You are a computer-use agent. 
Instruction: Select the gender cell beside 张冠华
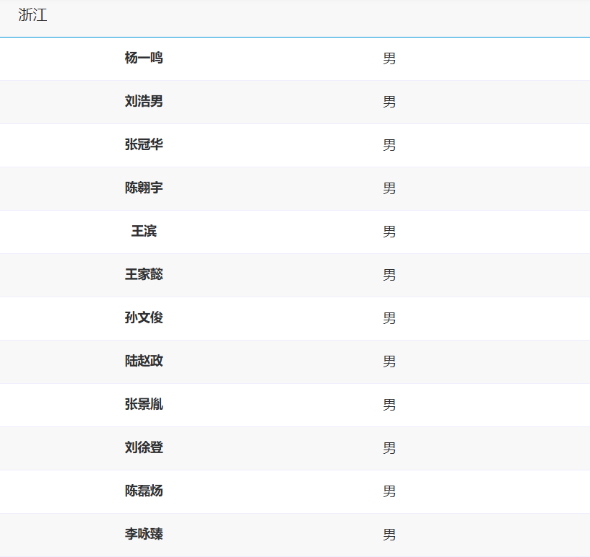tap(389, 146)
